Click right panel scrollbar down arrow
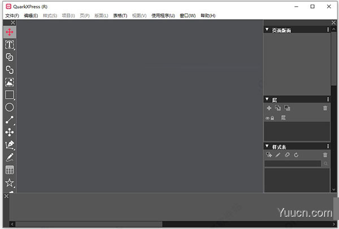Viewport: 339px width, 229px height. tap(334, 190)
